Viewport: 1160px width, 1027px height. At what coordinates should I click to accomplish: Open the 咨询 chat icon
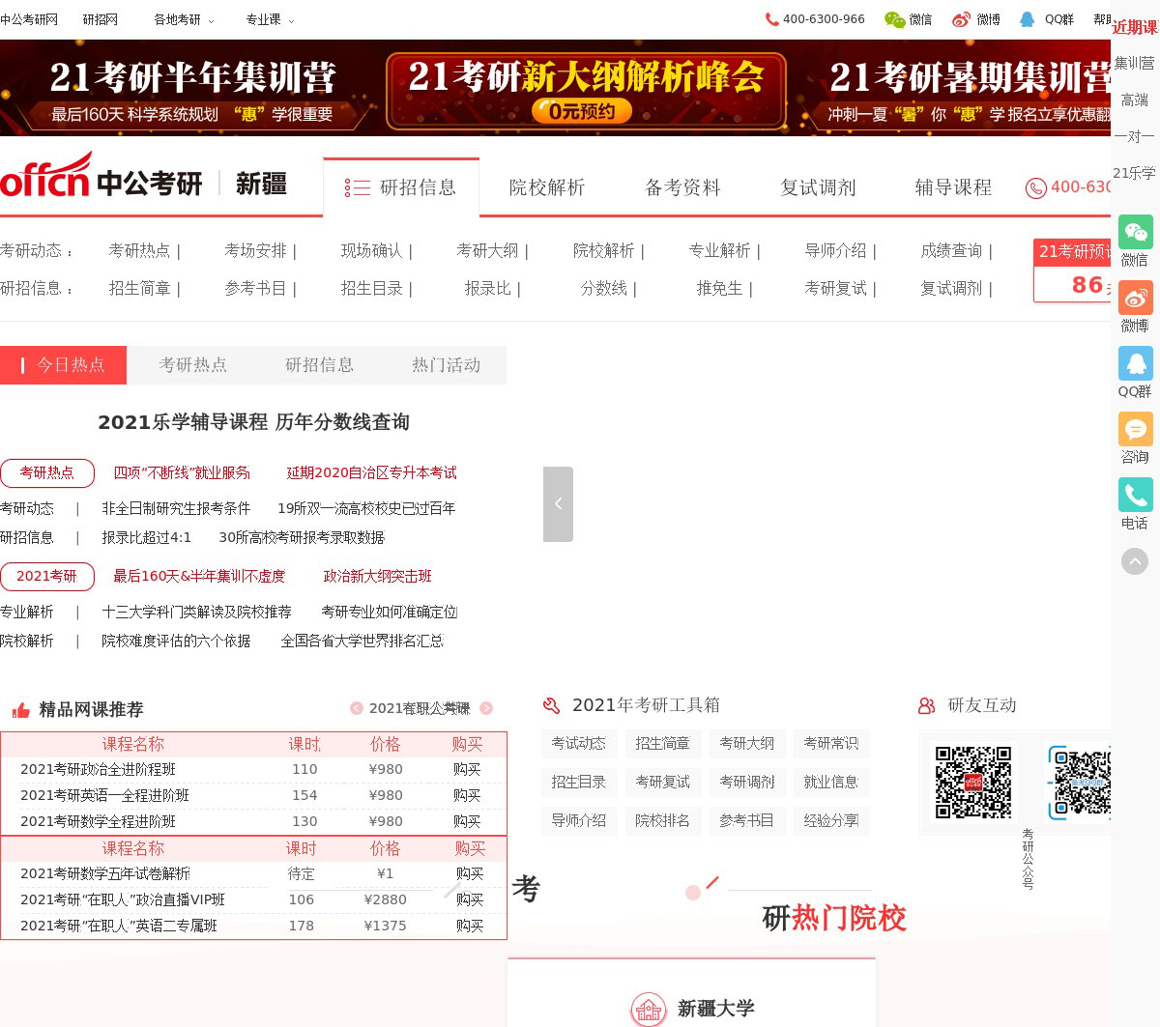1135,430
